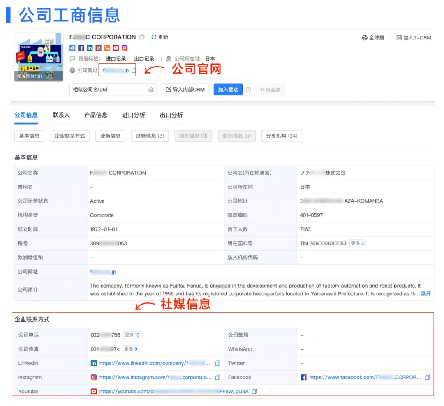The height and width of the screenshot is (406, 444).
Task: Expand the company intro with 展开
Action: [426, 293]
